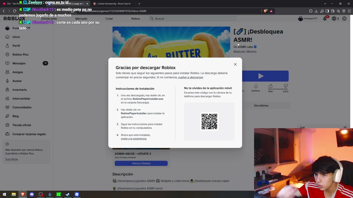
Task: Switch to 'cristian hemswortg - Brave Search' tab
Action: pos(114,4)
